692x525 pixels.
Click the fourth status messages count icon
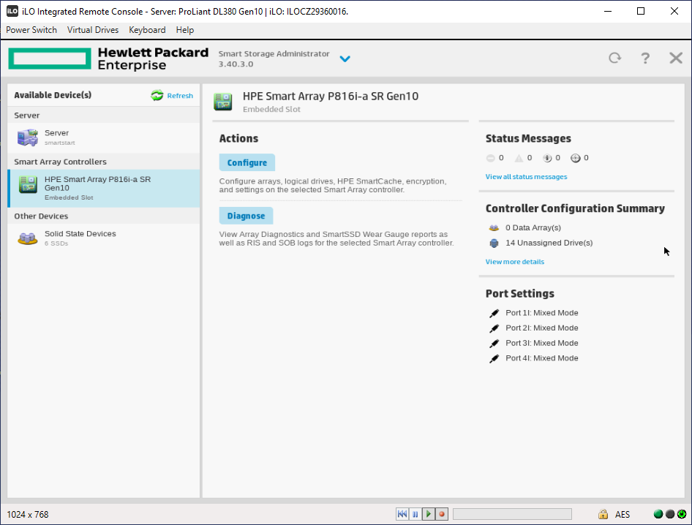tap(576, 158)
